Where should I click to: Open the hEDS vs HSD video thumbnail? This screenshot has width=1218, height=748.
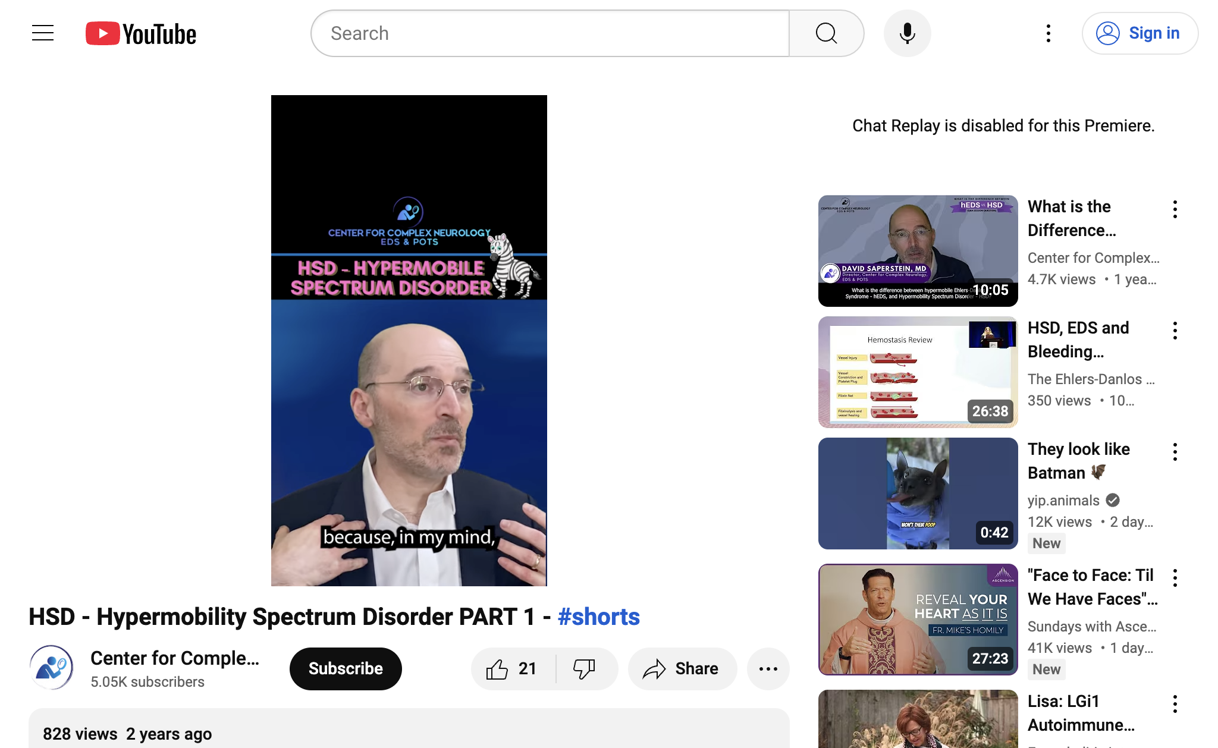918,251
